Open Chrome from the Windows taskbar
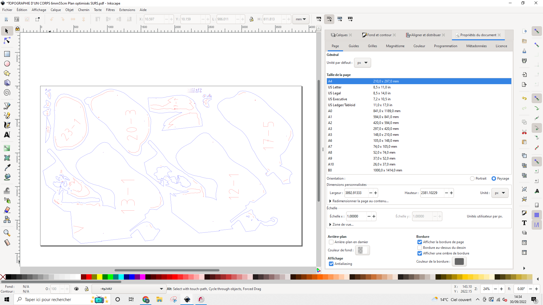The height and width of the screenshot is (305, 543). [x=146, y=300]
